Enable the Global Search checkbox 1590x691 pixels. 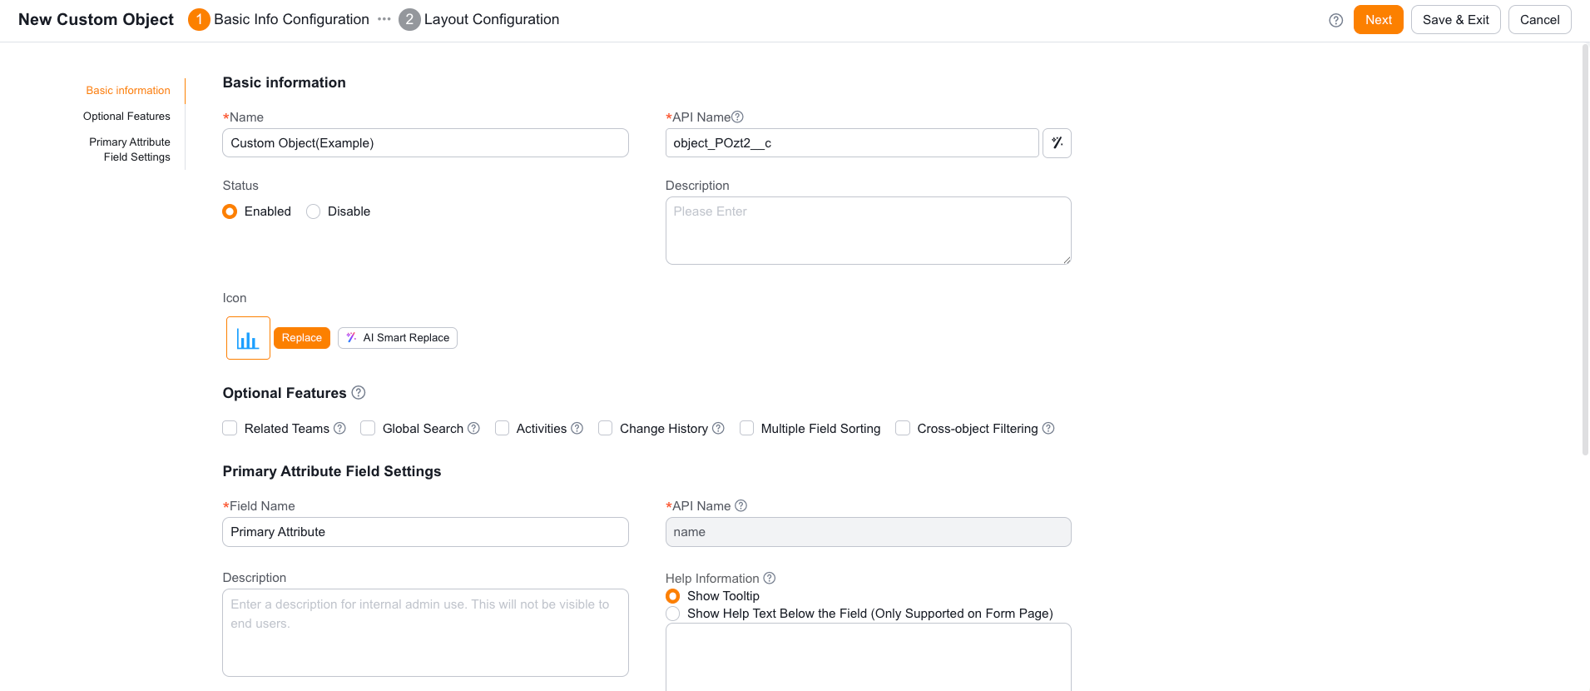point(368,429)
